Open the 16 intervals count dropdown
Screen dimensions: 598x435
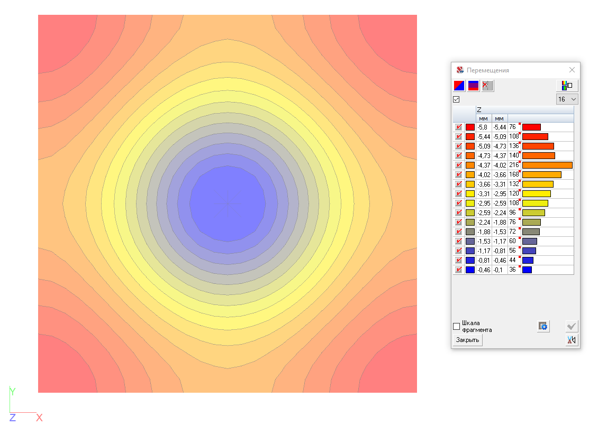point(567,99)
